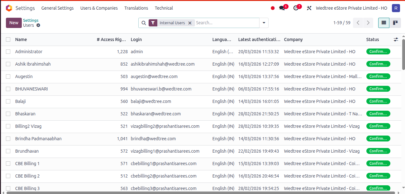Click login cbebilling2@prashantisarees.com
Viewport: 405px width, 194px height.
point(164,176)
